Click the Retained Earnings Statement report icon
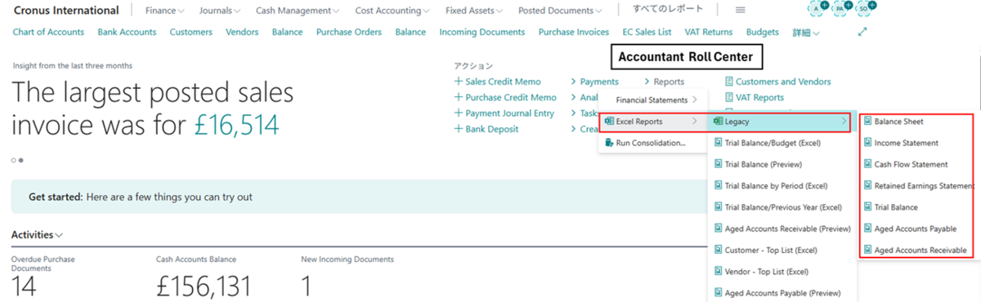Image resolution: width=981 pixels, height=302 pixels. point(868,185)
